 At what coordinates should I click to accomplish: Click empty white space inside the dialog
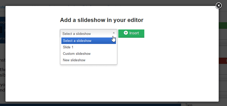coord(156,78)
